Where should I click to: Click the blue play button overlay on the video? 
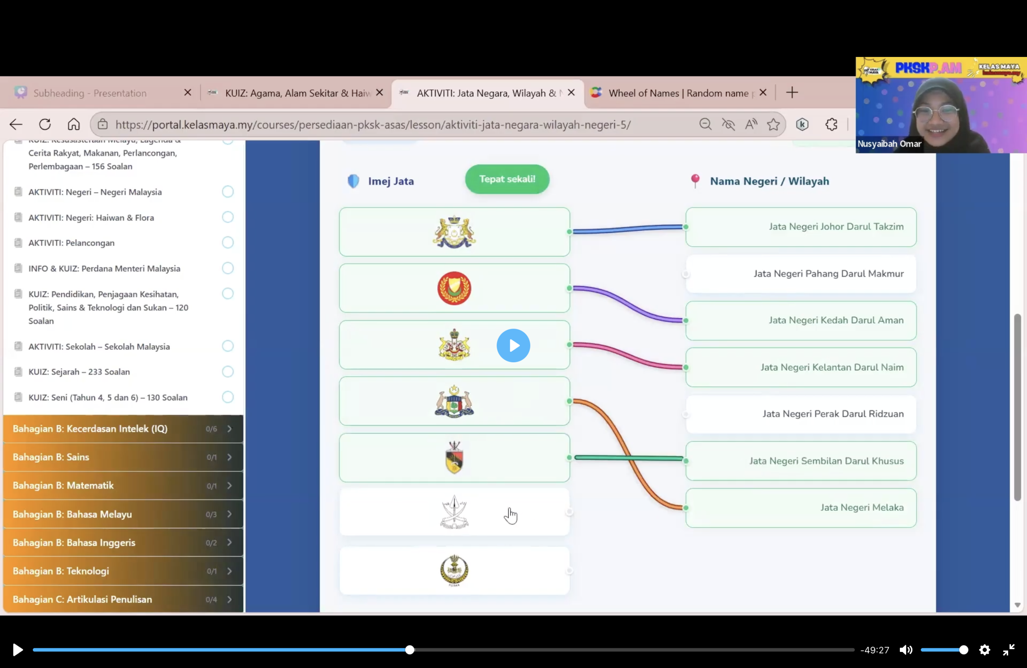click(x=513, y=346)
